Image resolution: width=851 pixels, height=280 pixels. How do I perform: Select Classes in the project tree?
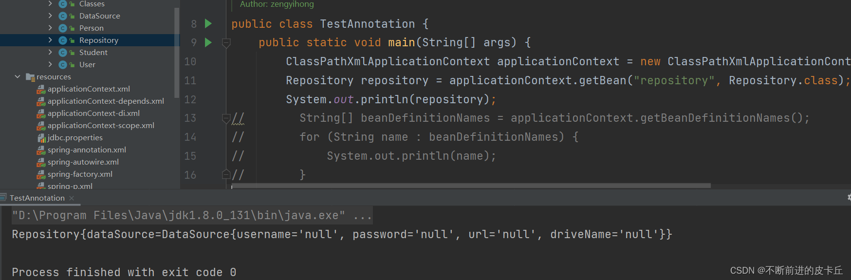click(92, 4)
